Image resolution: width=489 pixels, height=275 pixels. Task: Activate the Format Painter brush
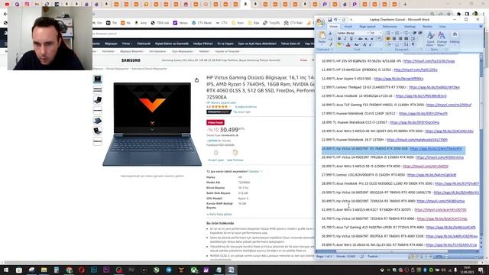pyautogui.click(x=331, y=44)
